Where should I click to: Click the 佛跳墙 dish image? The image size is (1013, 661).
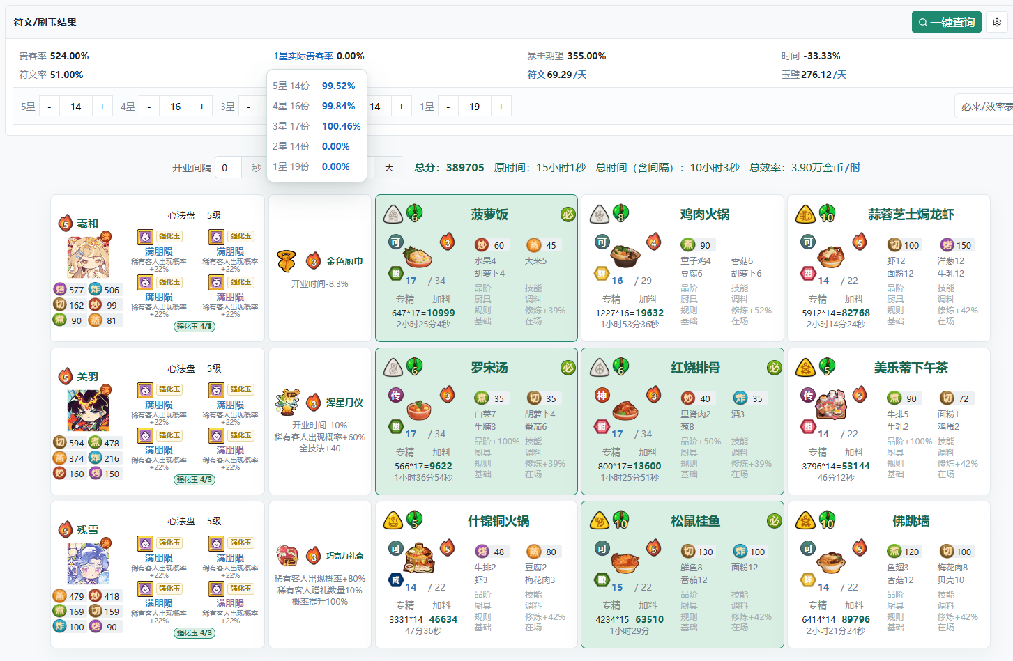pyautogui.click(x=831, y=561)
